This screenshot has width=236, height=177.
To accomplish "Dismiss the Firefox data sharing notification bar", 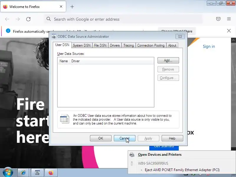I will (229, 31).
